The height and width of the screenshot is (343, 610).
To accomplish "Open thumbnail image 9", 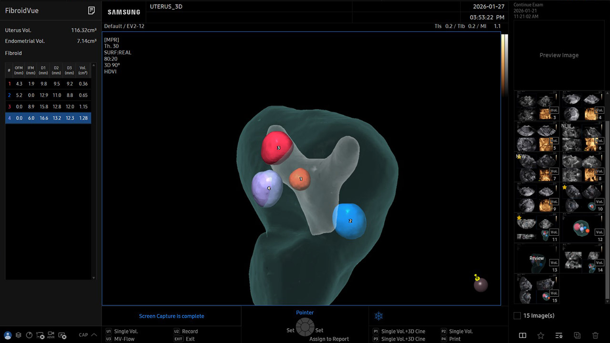I will (x=537, y=197).
